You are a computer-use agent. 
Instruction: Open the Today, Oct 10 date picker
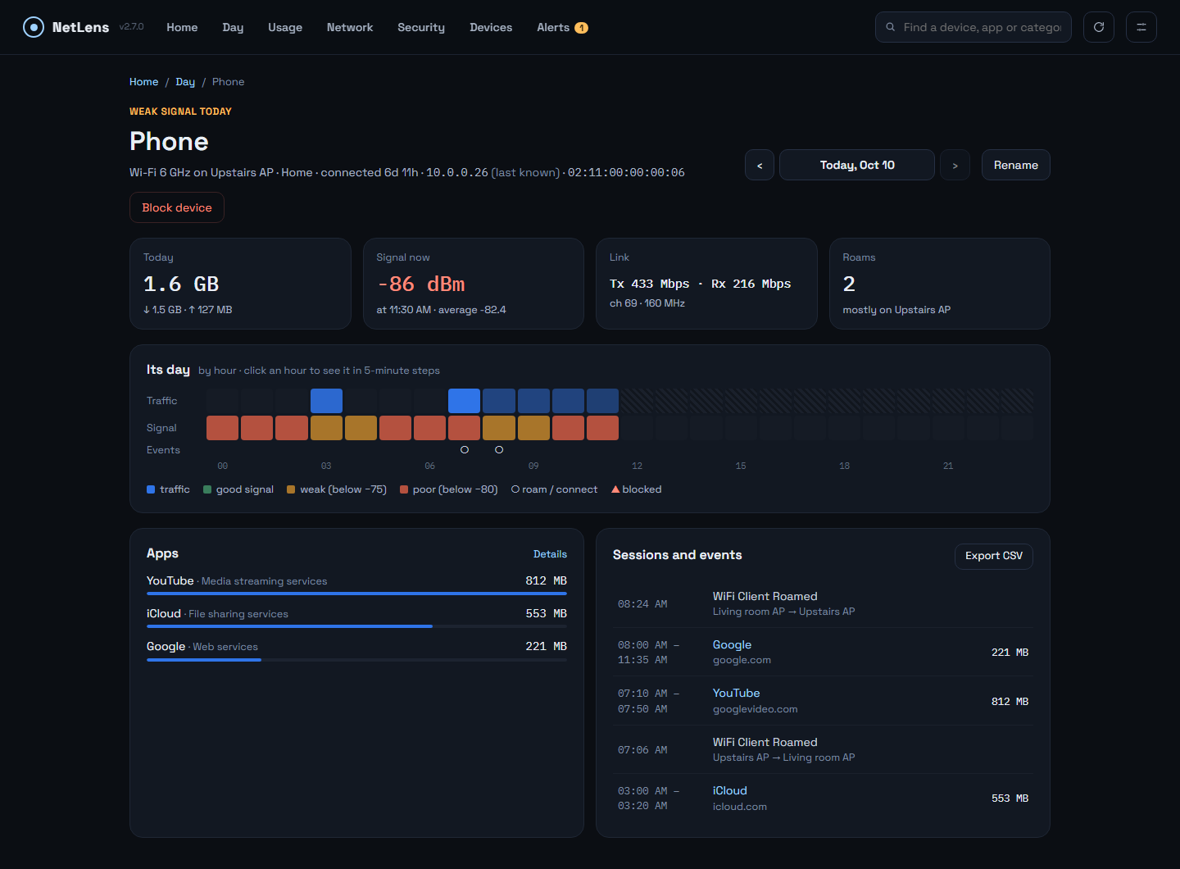point(857,165)
